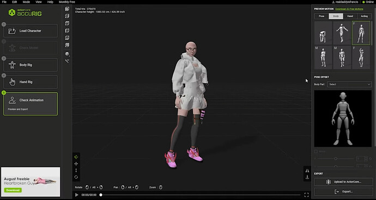Click the pan camera tool icon
This screenshot has height=200, width=376.
[76, 164]
